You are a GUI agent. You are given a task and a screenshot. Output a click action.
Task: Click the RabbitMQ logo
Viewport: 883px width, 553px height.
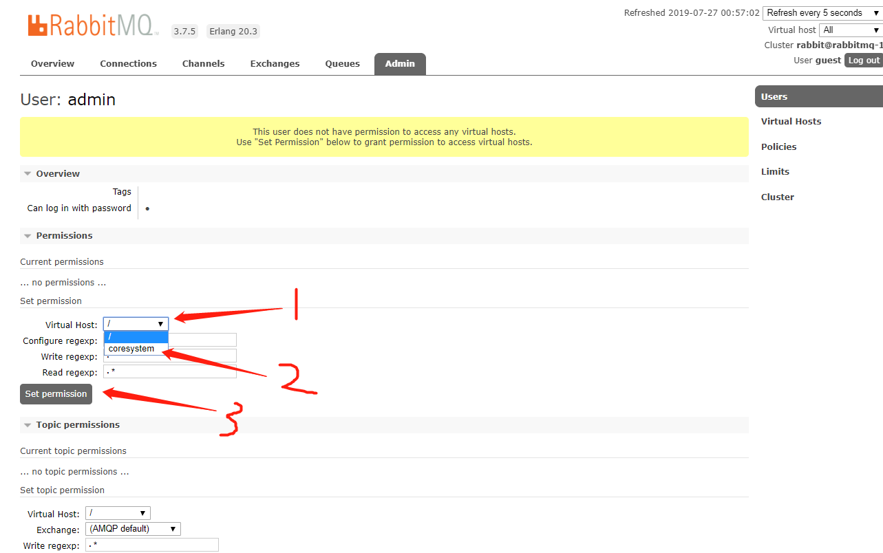click(x=94, y=25)
